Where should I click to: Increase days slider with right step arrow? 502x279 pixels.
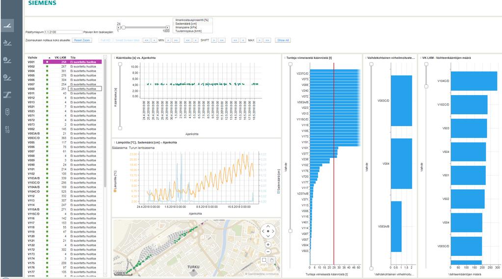click(x=167, y=28)
